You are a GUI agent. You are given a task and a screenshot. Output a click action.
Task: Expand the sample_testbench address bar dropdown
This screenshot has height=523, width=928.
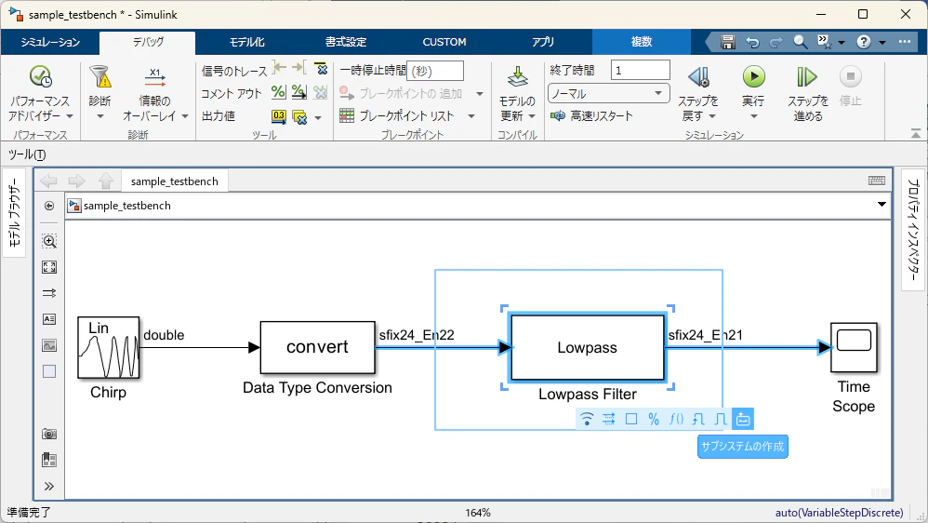(882, 205)
